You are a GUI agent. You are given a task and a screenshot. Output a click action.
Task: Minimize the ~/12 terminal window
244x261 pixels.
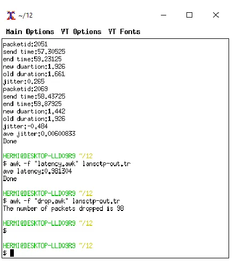pyautogui.click(x=164, y=15)
